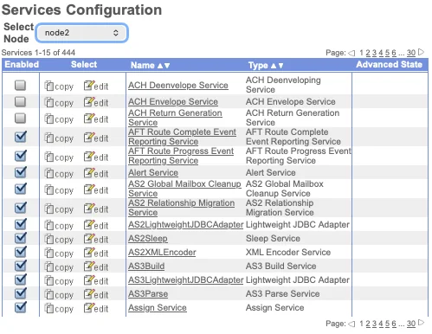Open AS3Parse service link

(148, 294)
